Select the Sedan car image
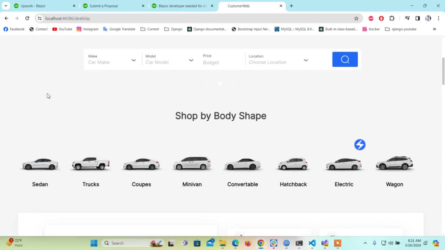445x250 pixels. 40,164
